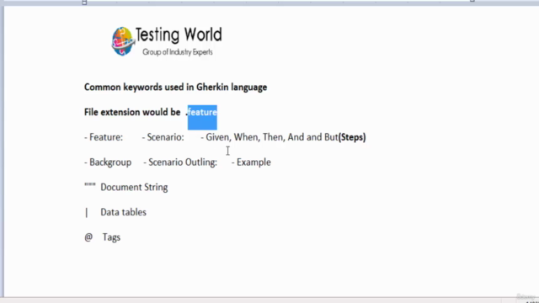539x303 pixels.
Task: Click the "- Scenario:" keyword
Action: pos(163,137)
